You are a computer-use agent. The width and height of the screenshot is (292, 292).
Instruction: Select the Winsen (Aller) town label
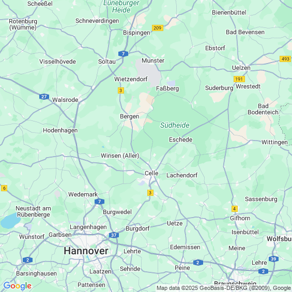pos(120,156)
